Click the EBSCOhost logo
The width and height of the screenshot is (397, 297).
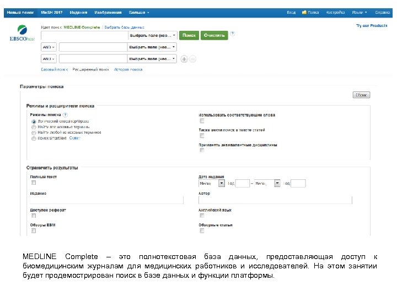click(22, 33)
